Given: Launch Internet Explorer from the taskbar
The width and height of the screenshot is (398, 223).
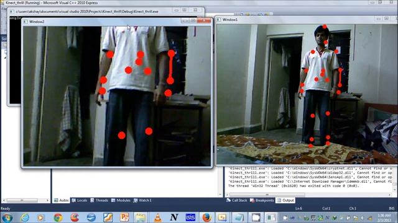Looking at the screenshot, I should [x=25, y=217].
